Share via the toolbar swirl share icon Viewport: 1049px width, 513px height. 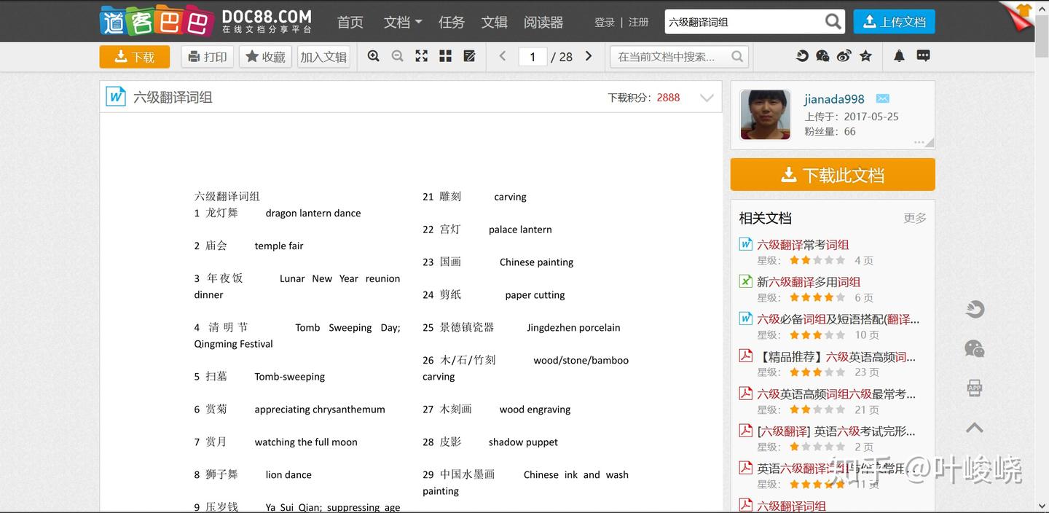click(802, 55)
